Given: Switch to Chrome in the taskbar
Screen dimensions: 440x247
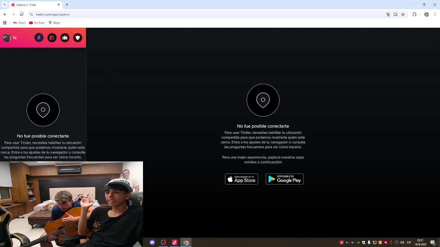Looking at the screenshot, I should pos(186,243).
